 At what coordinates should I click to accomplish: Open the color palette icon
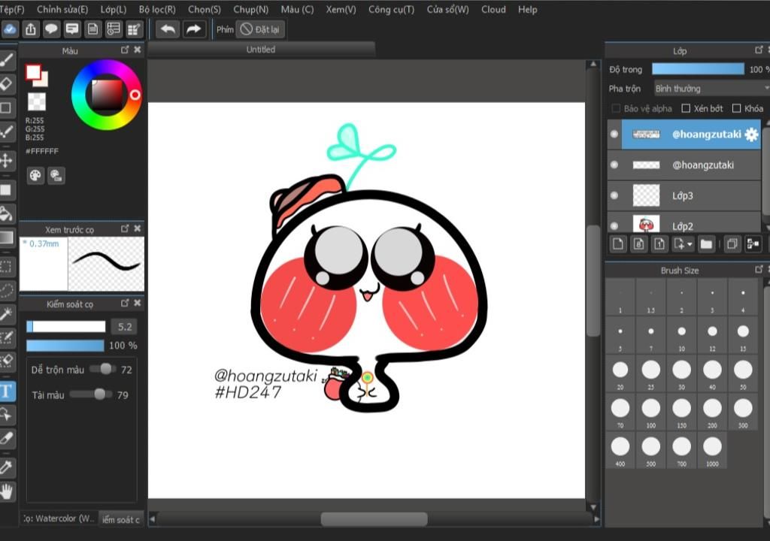[x=35, y=175]
